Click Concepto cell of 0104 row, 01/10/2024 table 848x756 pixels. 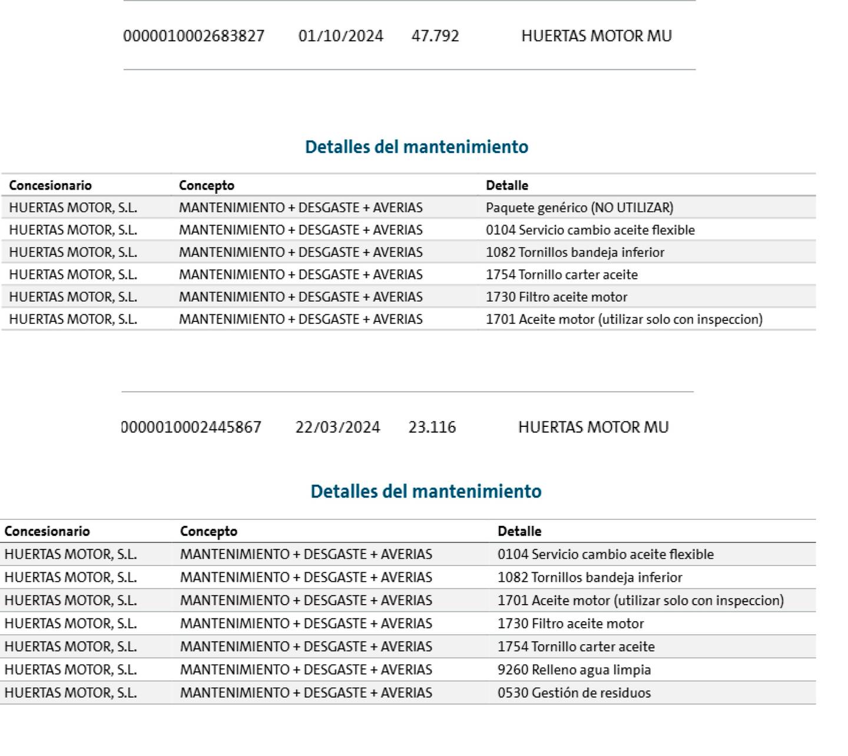[301, 230]
